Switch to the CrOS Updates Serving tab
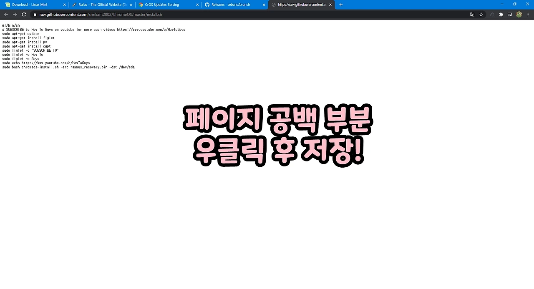Viewport: 534px width, 289px height. 168,5
